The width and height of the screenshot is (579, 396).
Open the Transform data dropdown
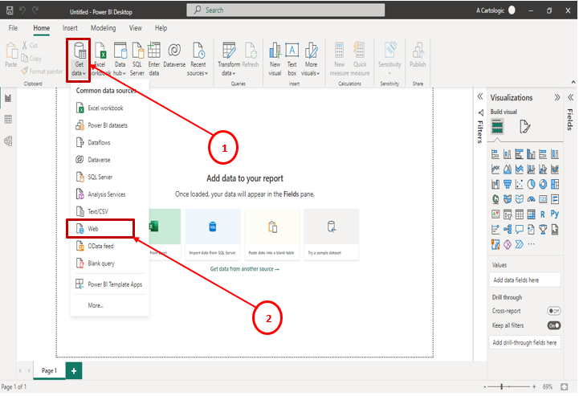[x=229, y=59]
